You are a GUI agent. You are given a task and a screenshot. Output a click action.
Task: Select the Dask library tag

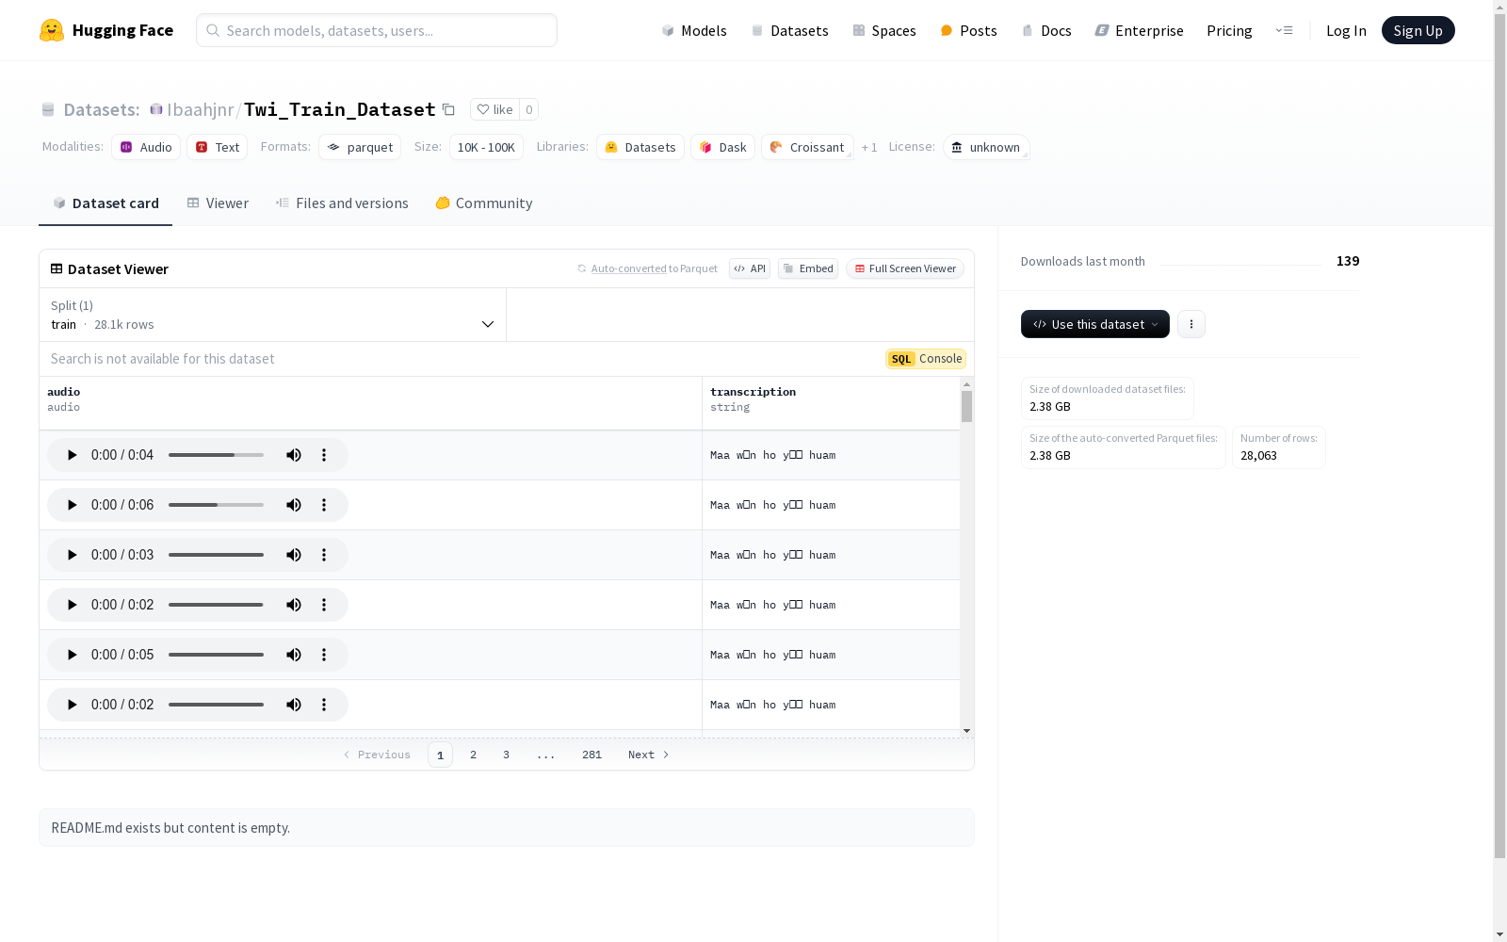tap(722, 147)
